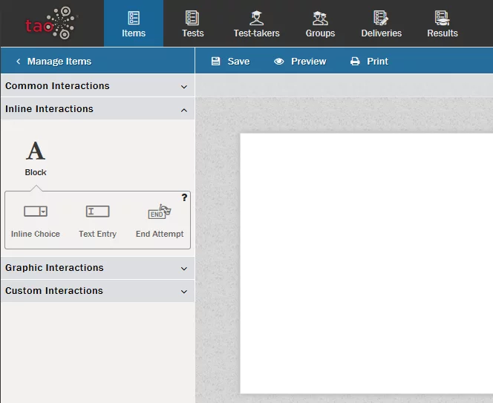Select the Block text interaction icon
493x403 pixels.
[36, 151]
